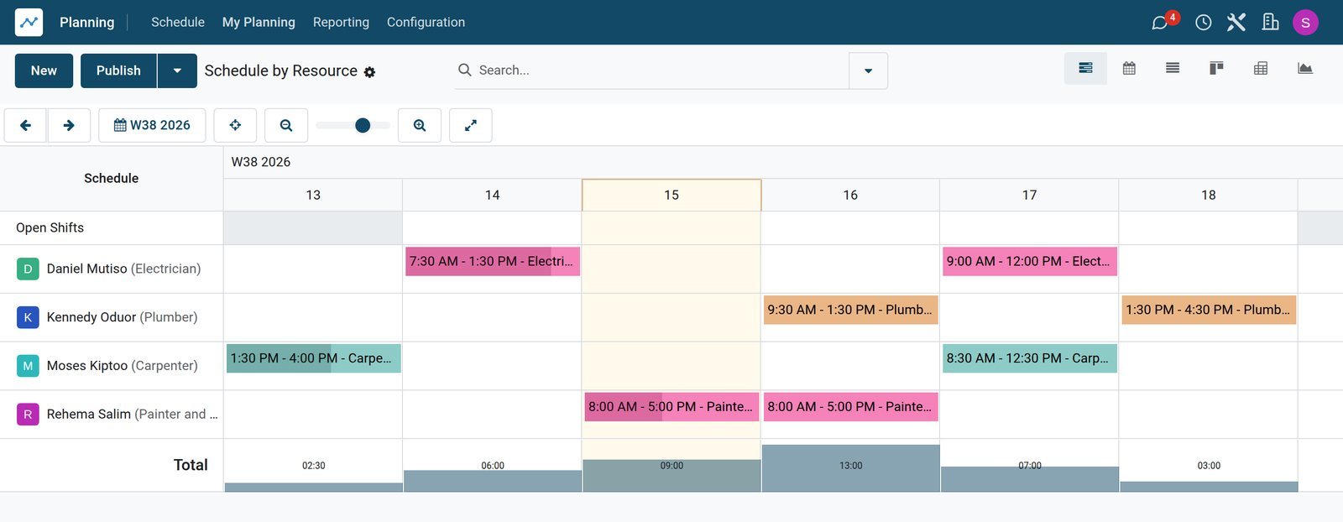Zoom in the Gantt timeline

tap(420, 125)
